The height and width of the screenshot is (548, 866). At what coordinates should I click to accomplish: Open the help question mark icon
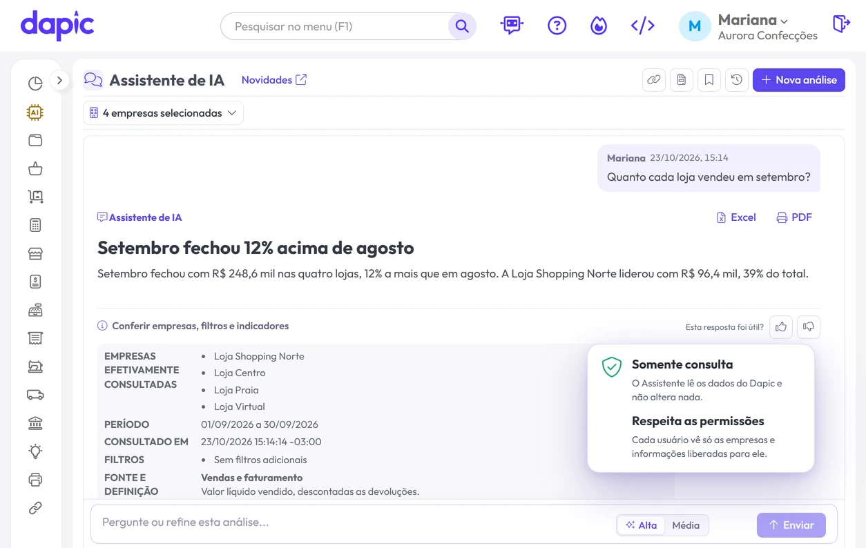[x=557, y=26]
